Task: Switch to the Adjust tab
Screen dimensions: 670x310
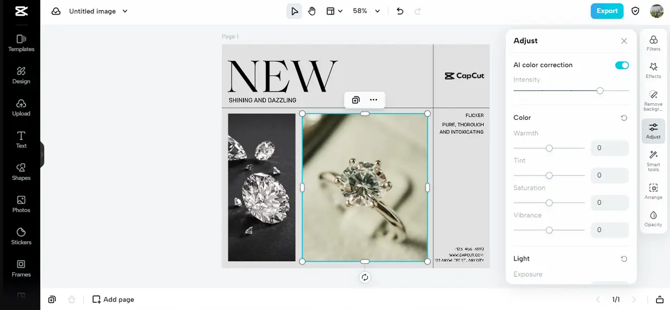Action: pyautogui.click(x=653, y=131)
